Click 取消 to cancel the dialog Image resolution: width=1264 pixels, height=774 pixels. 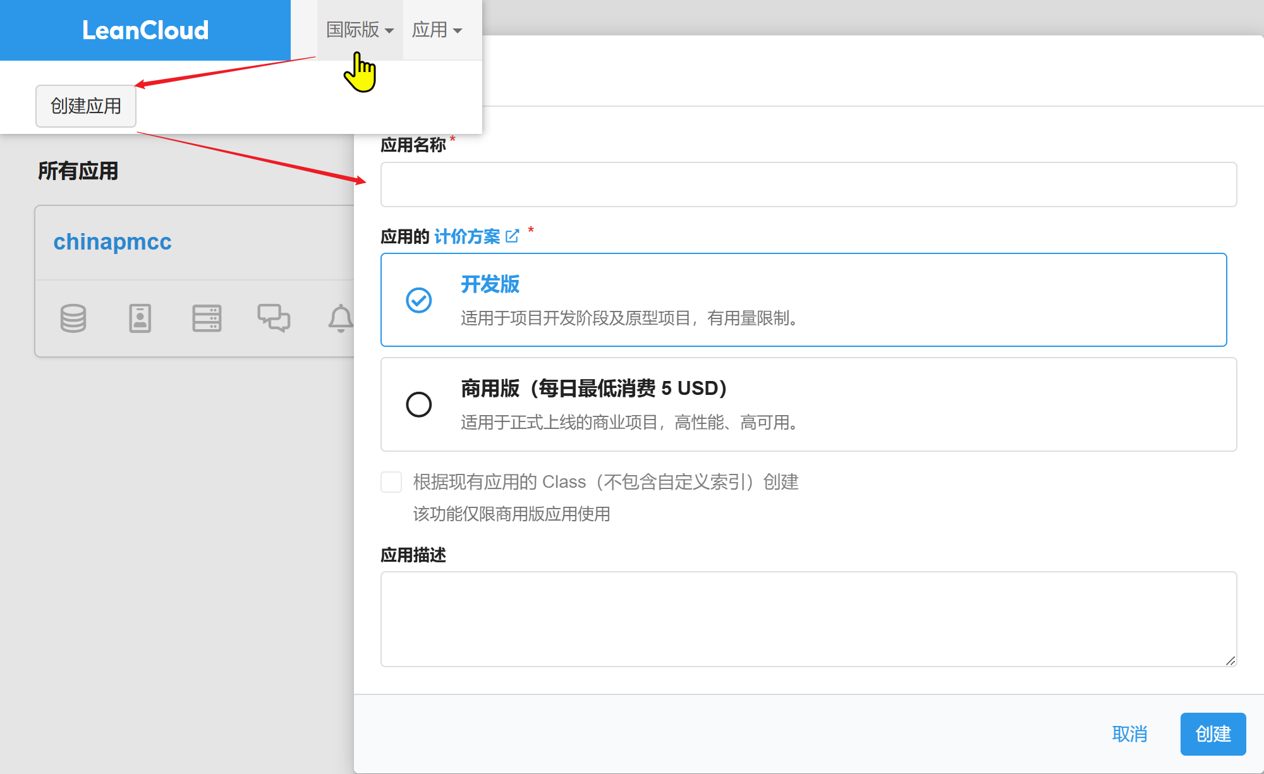[1129, 734]
